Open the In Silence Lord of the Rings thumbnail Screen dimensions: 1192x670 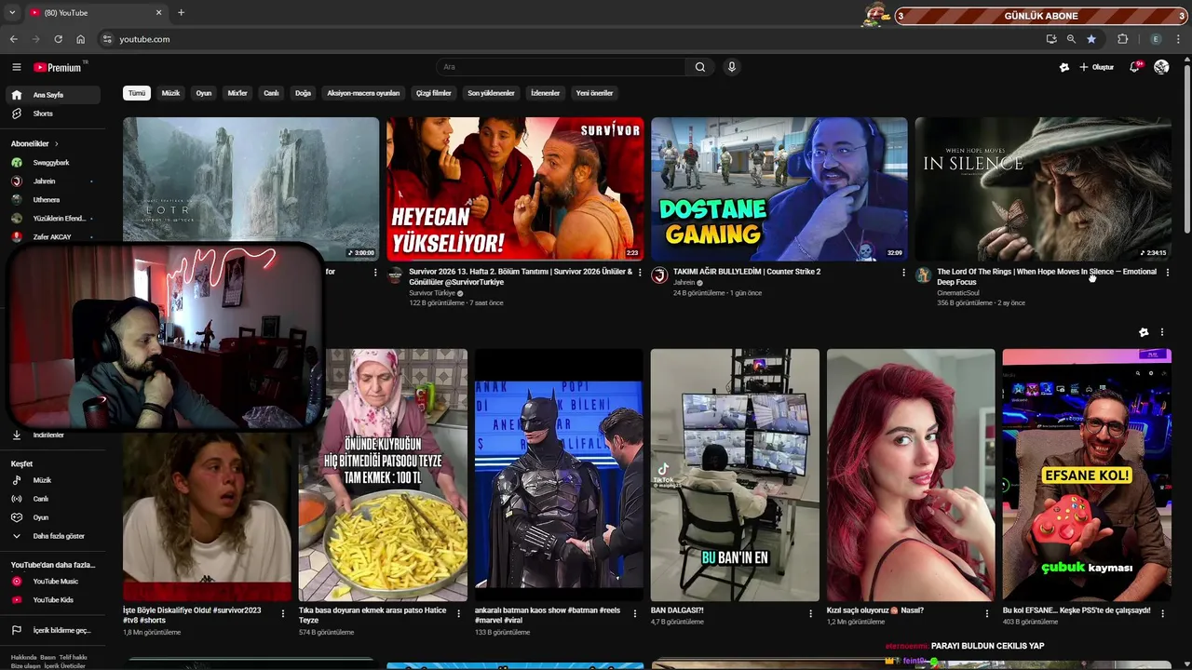(1043, 189)
